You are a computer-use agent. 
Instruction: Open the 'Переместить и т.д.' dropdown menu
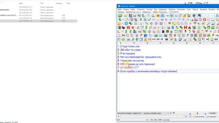click(133, 12)
